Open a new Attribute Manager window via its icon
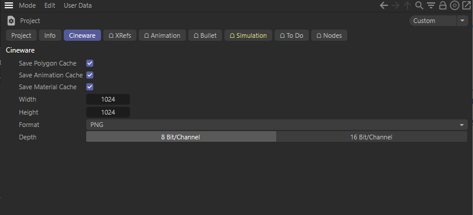Image resolution: width=473 pixels, height=215 pixels. [x=467, y=5]
